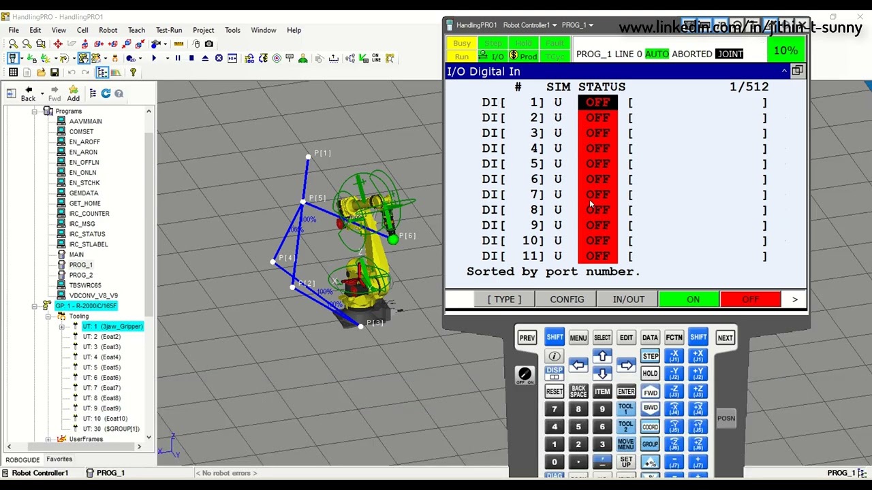This screenshot has width=872, height=490.
Task: Click the grid spreadsheet toolbar icon
Action: point(13,72)
